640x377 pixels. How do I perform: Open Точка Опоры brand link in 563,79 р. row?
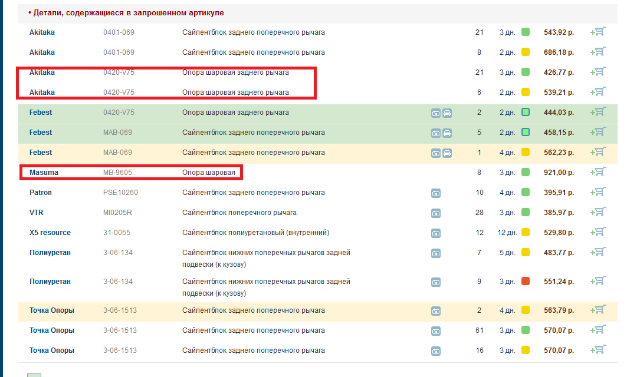pos(52,310)
